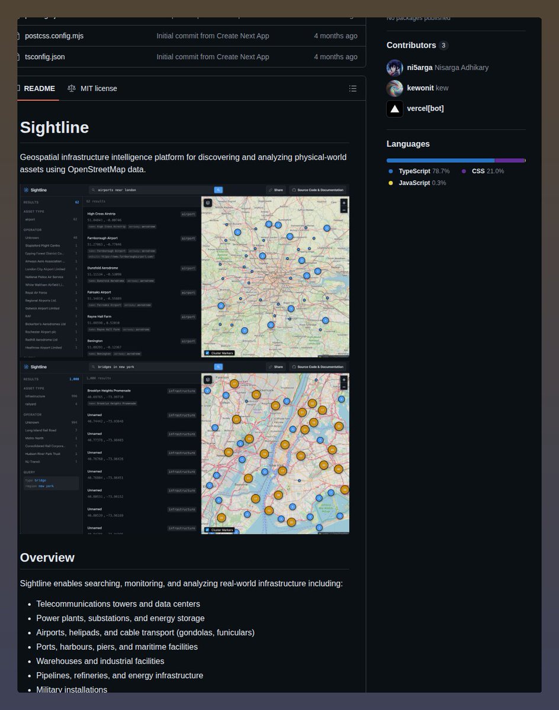Open the tsconfig.json file
Image resolution: width=559 pixels, height=710 pixels.
coord(45,57)
